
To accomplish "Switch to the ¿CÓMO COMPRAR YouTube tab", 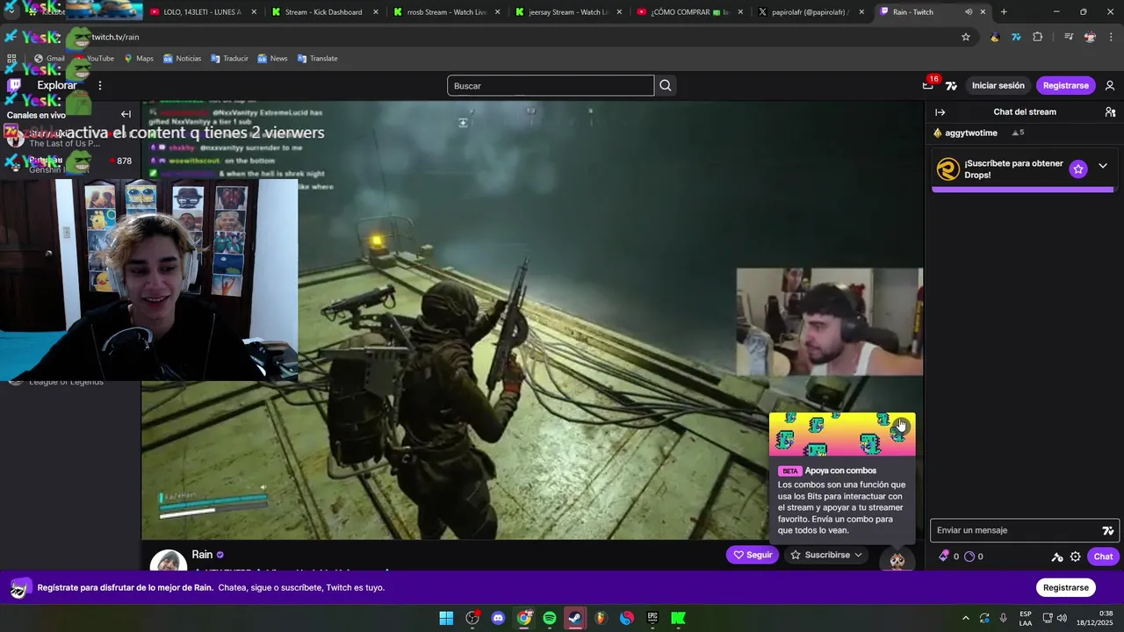I will [x=689, y=12].
